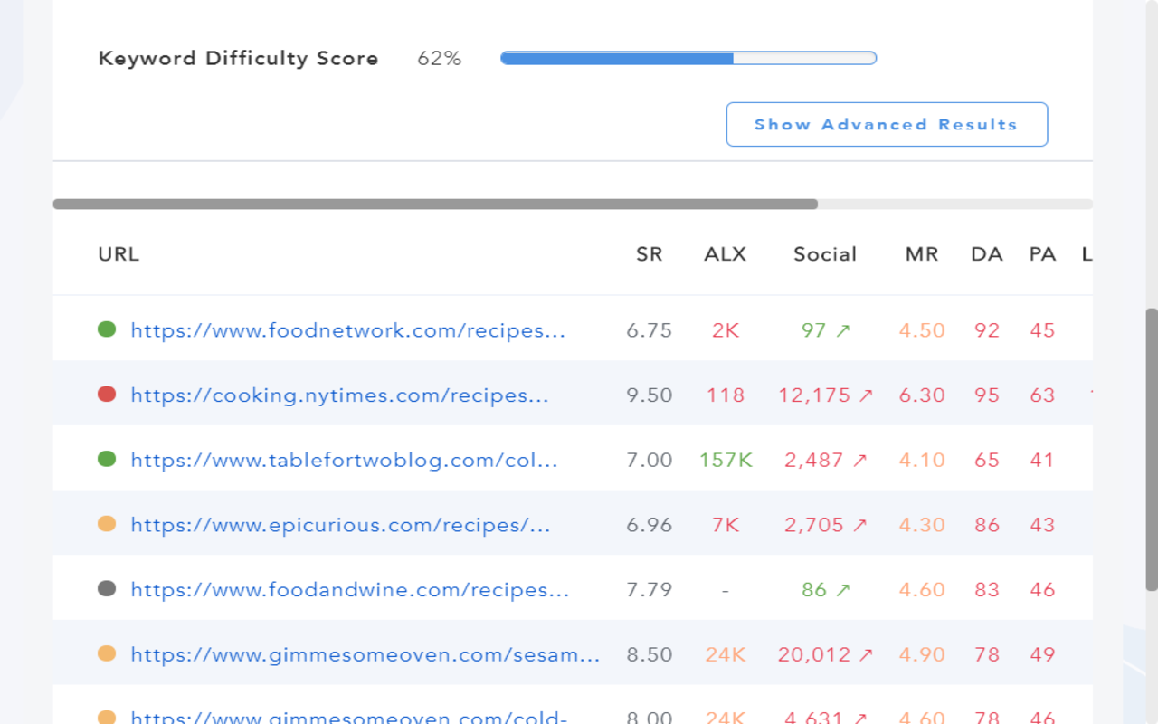
Task: Click the red trend arrow beside 12,175
Action: [x=864, y=395]
